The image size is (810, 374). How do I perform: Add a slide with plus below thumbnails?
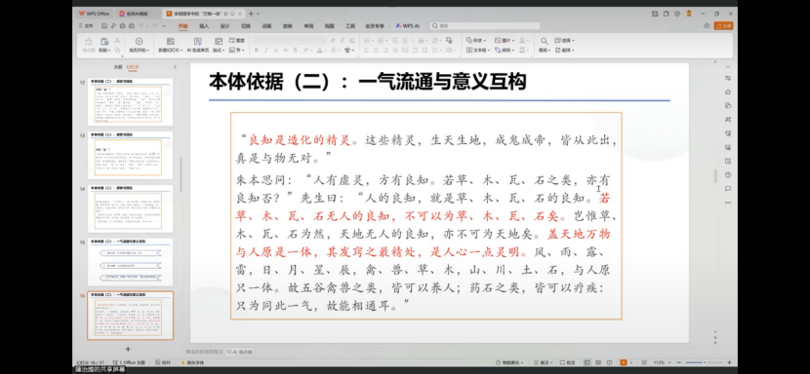click(128, 350)
